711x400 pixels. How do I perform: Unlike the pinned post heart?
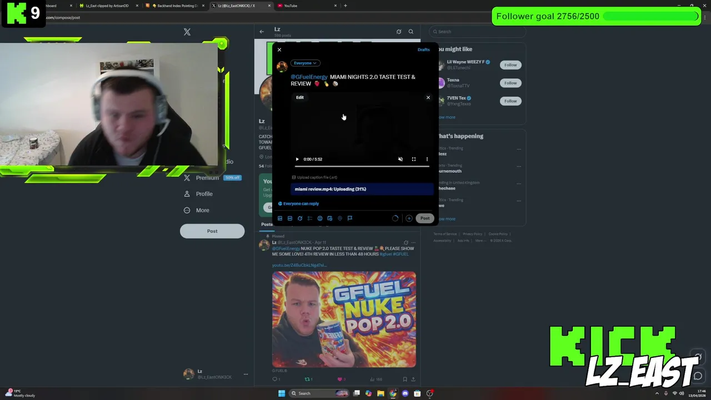coord(341,379)
